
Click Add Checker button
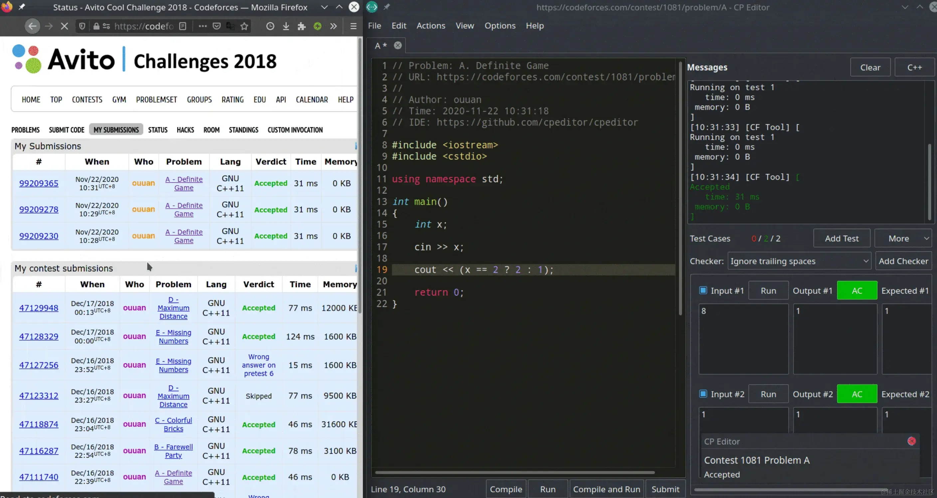tap(903, 261)
